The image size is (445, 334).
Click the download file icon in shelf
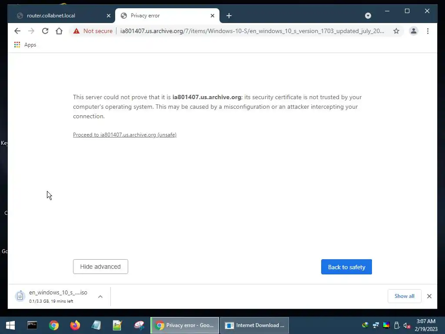(x=20, y=296)
